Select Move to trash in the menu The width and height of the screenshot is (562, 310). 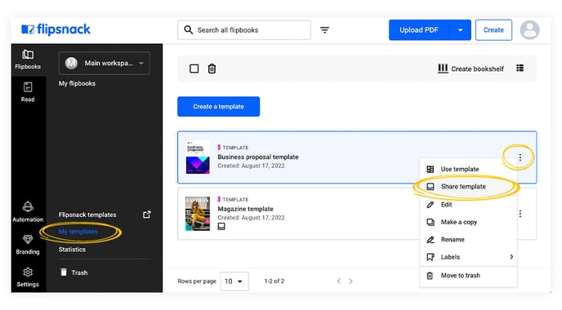click(468, 276)
